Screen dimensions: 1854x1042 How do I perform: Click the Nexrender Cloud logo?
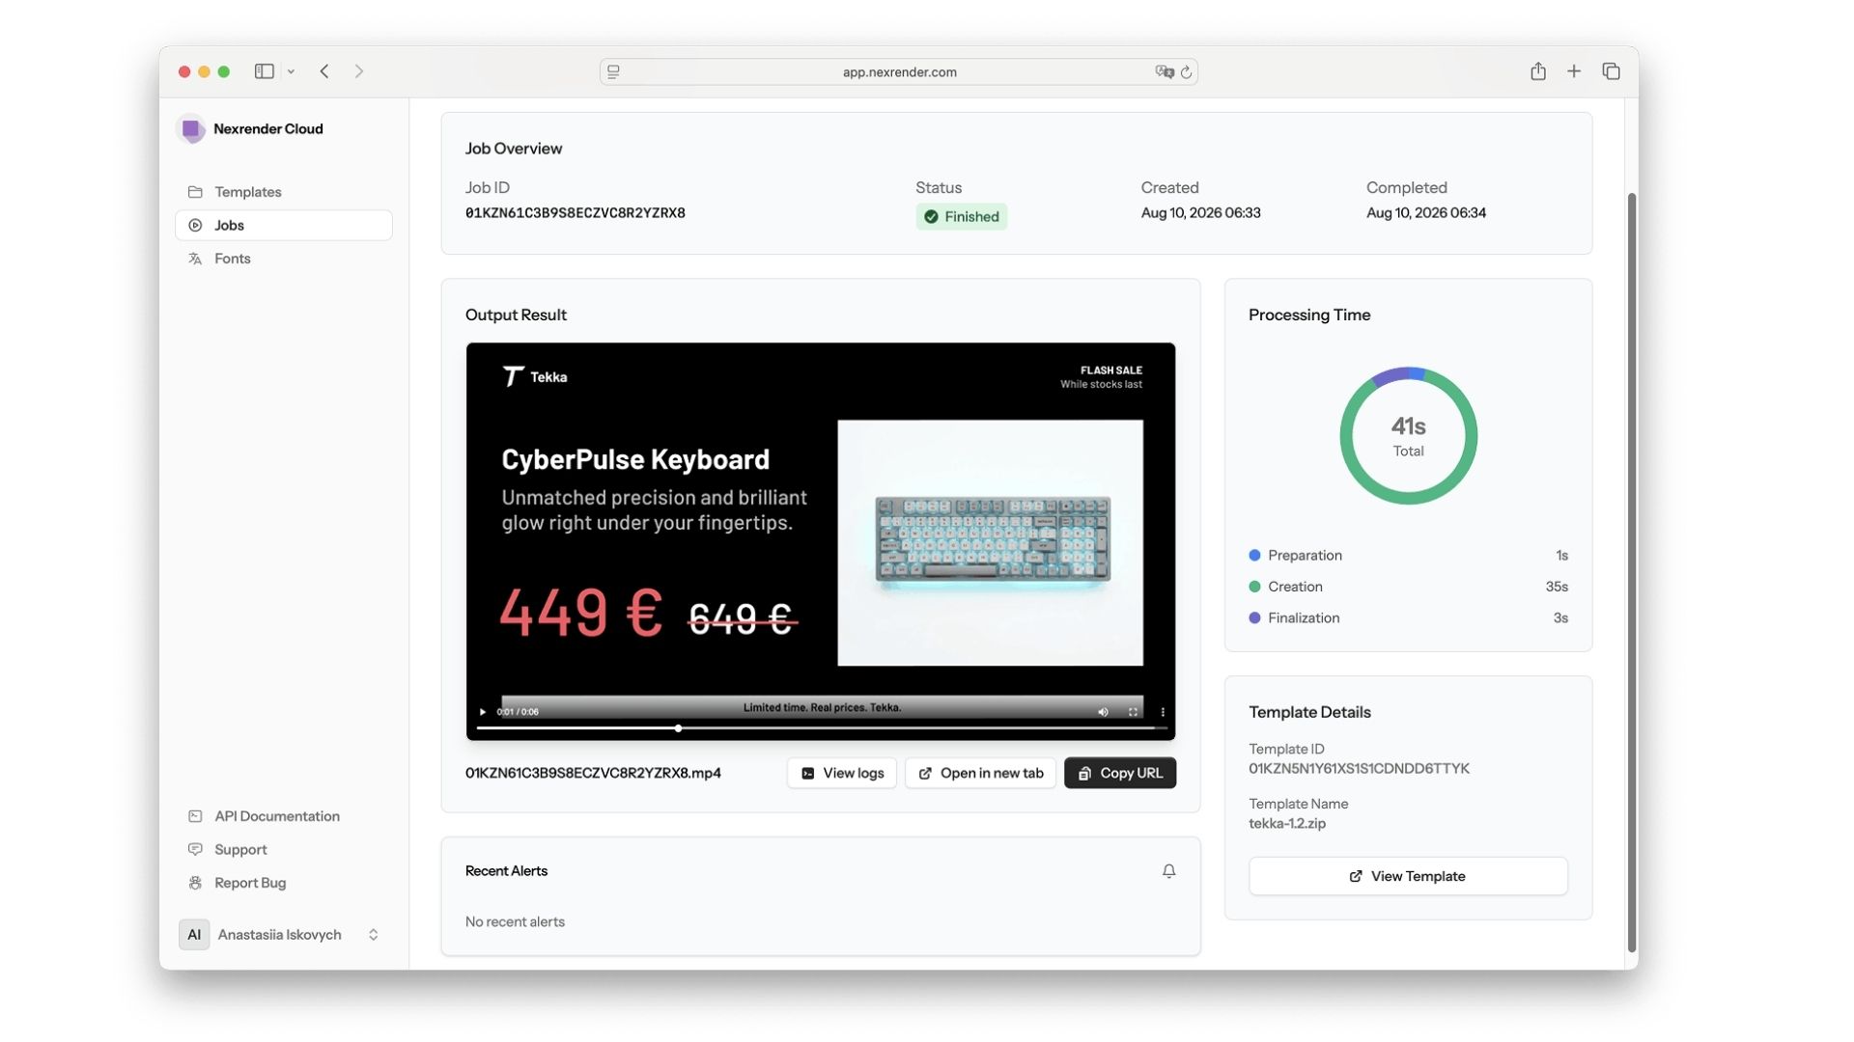pyautogui.click(x=191, y=128)
